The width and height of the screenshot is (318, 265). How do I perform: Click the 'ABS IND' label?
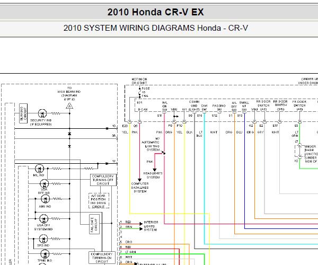point(45,206)
